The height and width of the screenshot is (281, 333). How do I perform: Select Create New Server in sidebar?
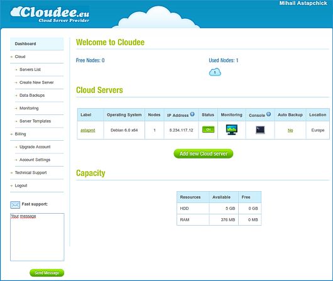pos(36,82)
